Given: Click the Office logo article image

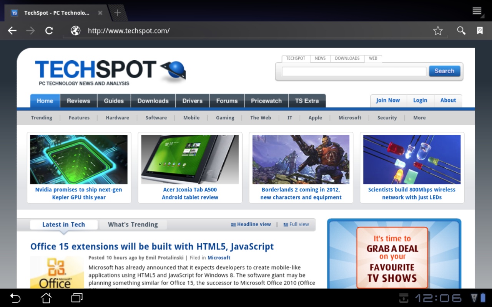Looking at the screenshot, I should [x=57, y=272].
